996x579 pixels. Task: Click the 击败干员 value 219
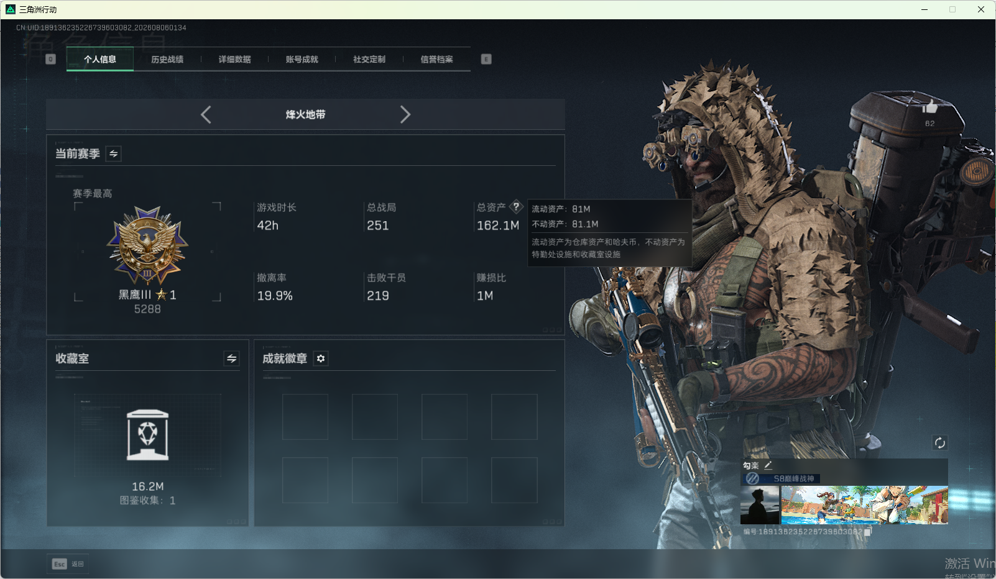[x=378, y=296]
